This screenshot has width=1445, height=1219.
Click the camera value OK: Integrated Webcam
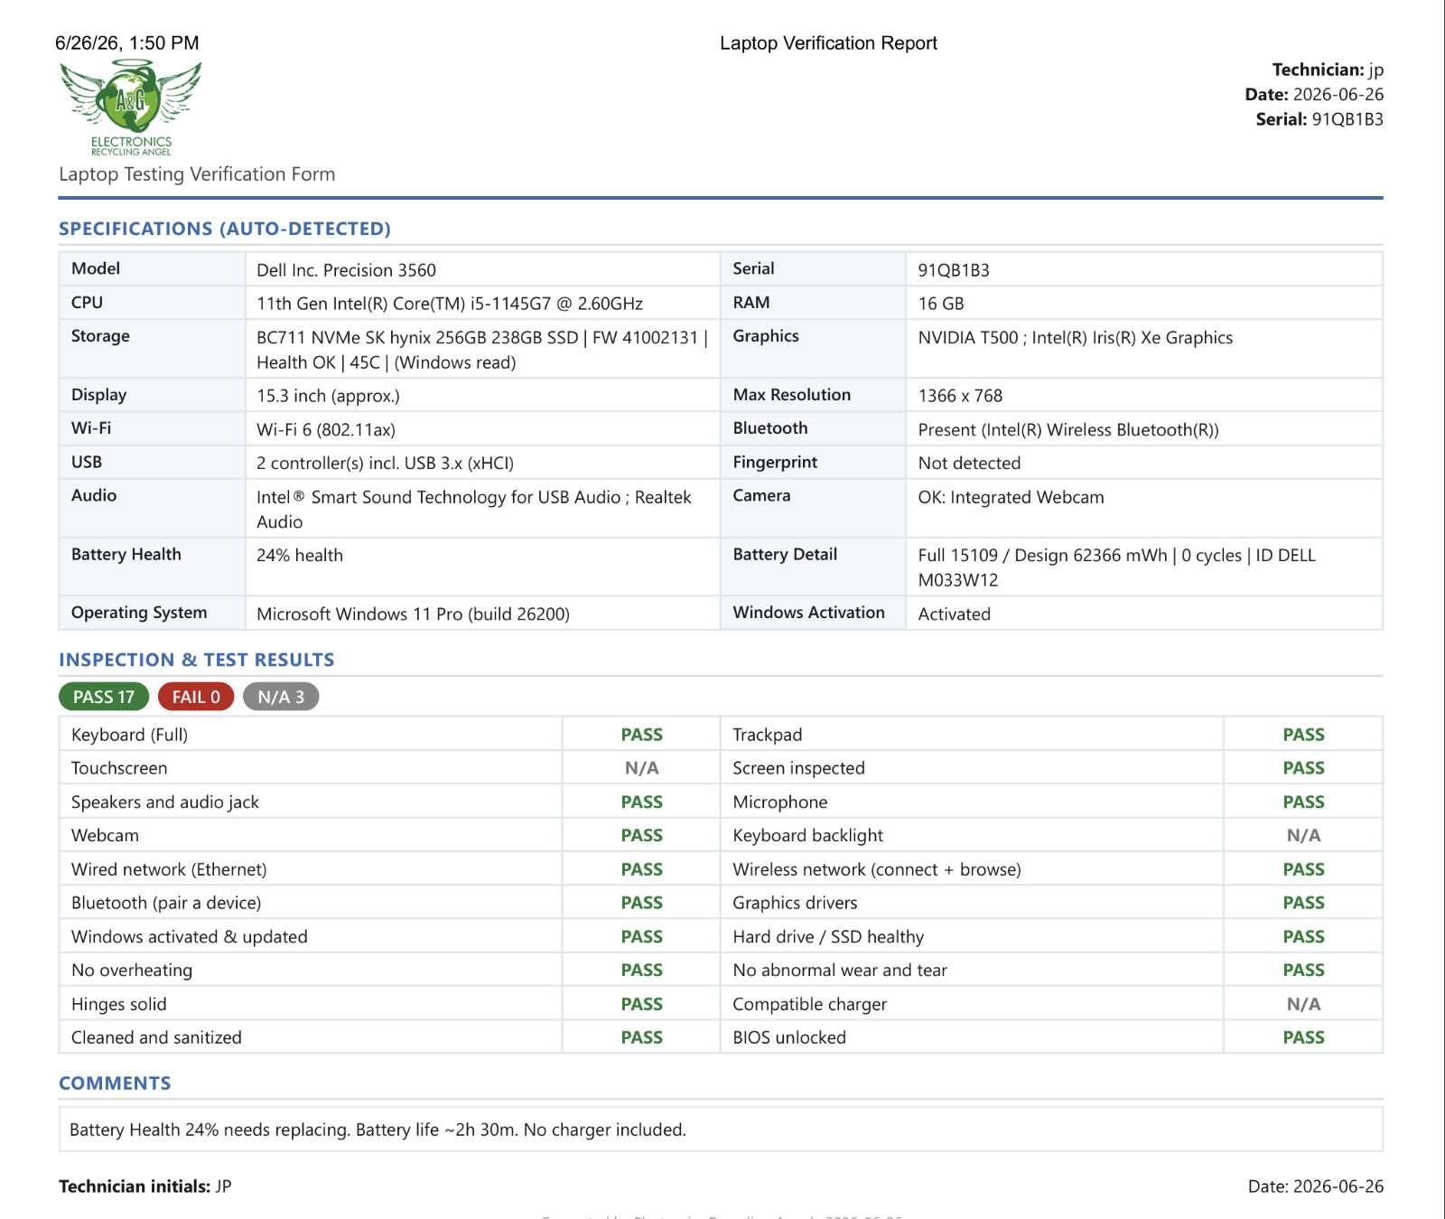point(1011,497)
